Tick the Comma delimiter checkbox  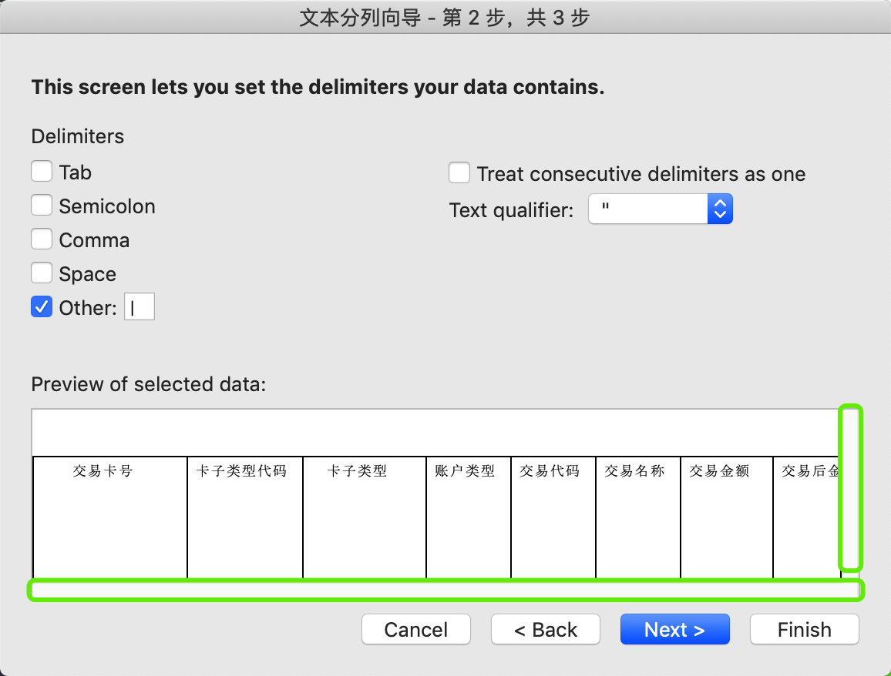point(42,239)
